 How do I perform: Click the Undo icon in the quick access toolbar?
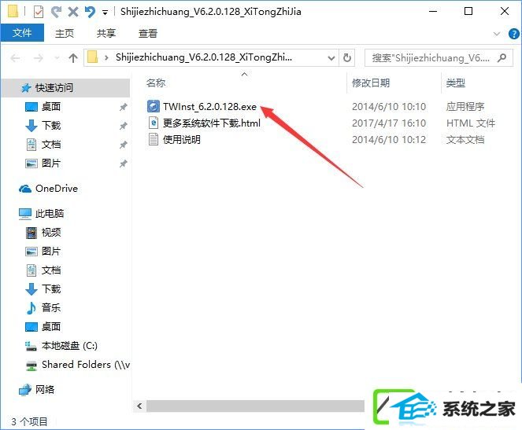point(90,13)
